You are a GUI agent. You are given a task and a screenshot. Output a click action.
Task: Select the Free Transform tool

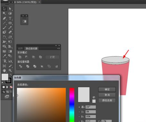pos(10,42)
